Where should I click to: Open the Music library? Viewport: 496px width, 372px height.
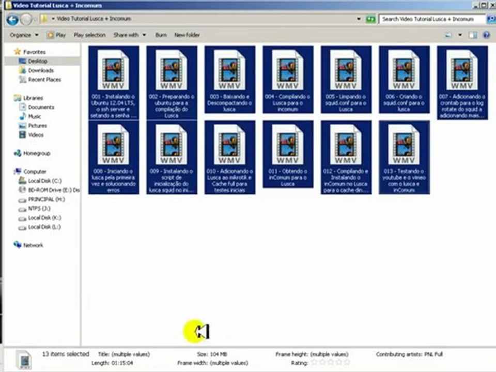30,116
